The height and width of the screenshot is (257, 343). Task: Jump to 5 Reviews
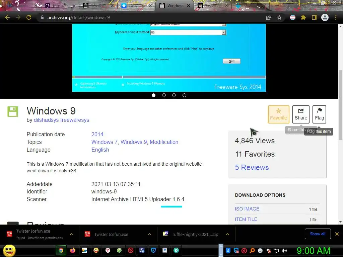[252, 167]
